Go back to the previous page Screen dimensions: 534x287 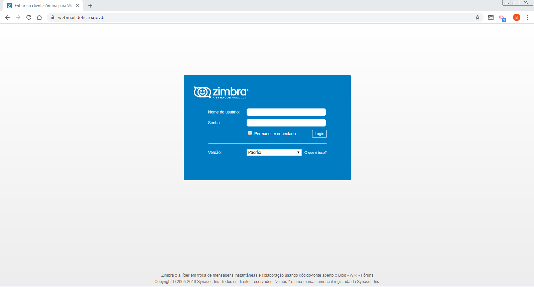pos(7,17)
